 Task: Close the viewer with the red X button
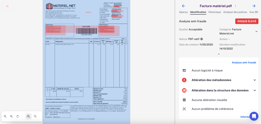tap(7, 6)
